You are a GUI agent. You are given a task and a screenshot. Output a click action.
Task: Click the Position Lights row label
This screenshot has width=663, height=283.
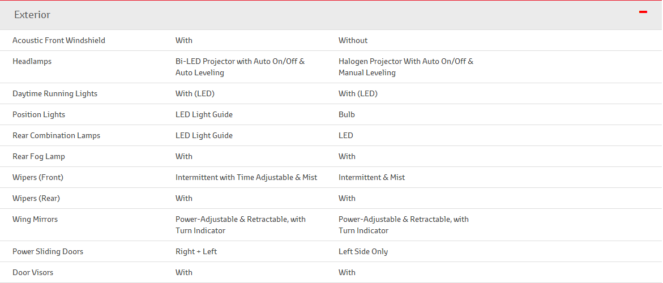click(39, 115)
